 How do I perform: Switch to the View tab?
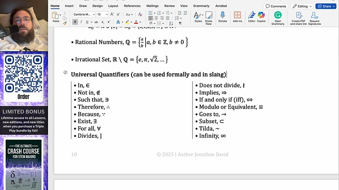(184, 6)
